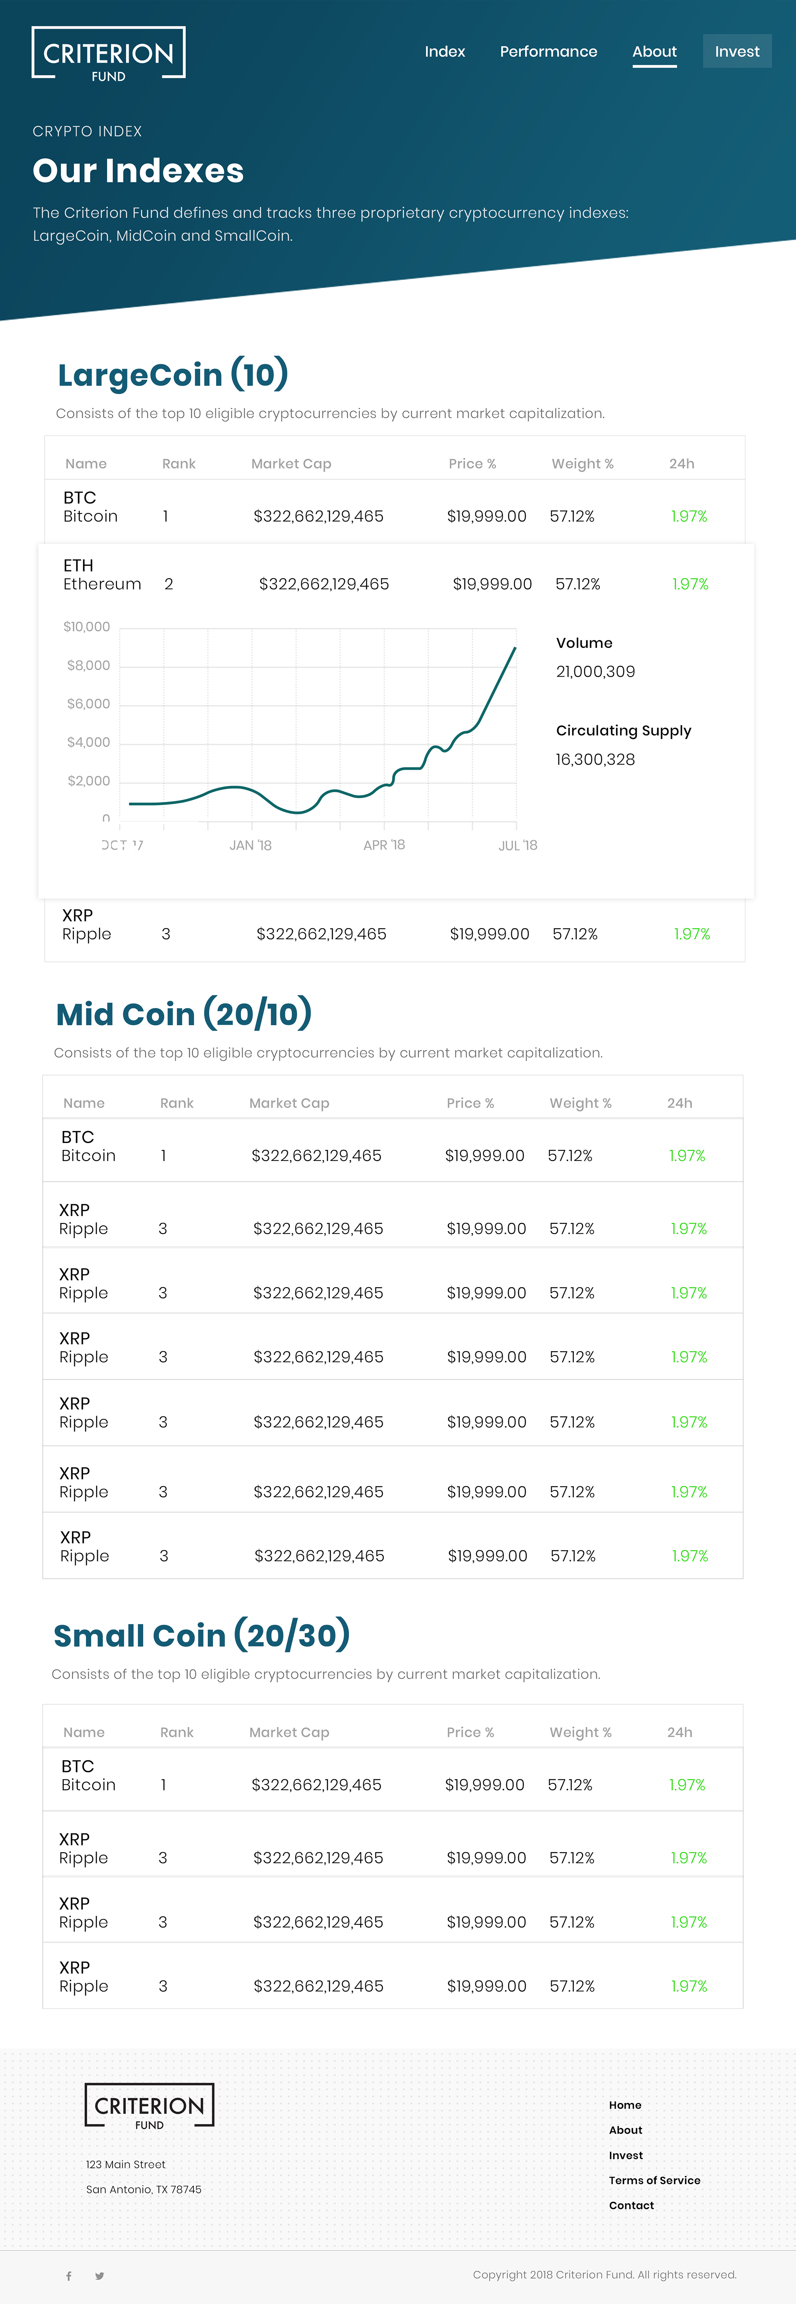Expand the Bitcoin row in Small Coin table
Viewport: 796px width, 2304px height.
click(x=394, y=1776)
